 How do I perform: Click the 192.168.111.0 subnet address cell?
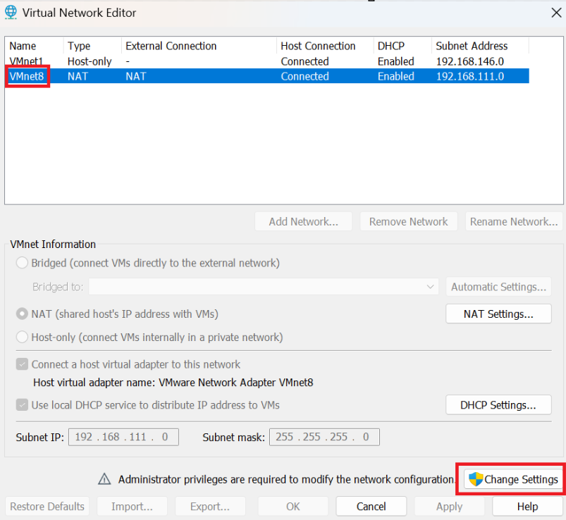click(470, 76)
